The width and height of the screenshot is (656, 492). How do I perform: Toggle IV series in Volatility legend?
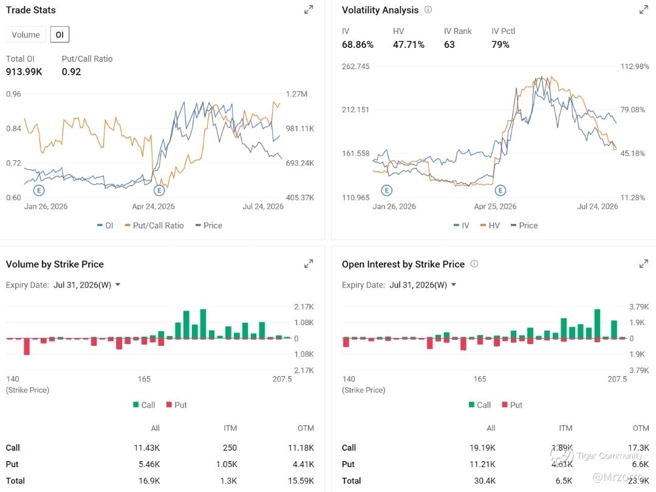[462, 226]
